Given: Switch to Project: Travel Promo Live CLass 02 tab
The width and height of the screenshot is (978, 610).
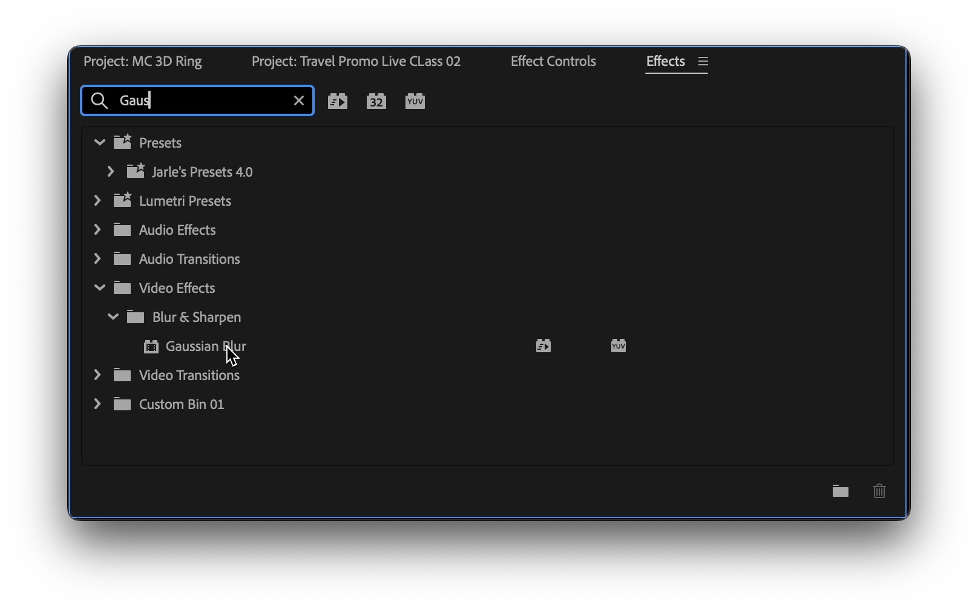Looking at the screenshot, I should 356,61.
